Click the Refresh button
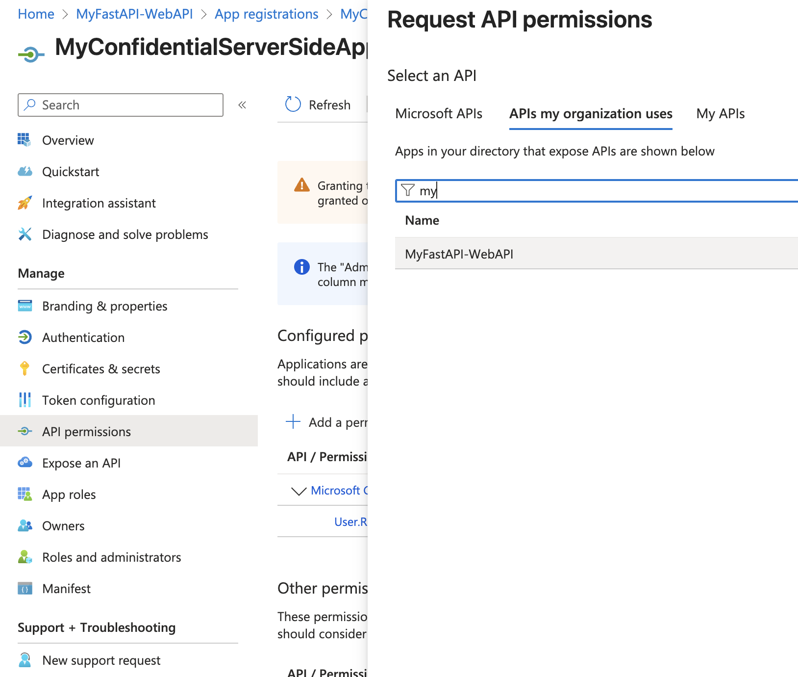Viewport: 798px width, 677px height. pyautogui.click(x=319, y=105)
